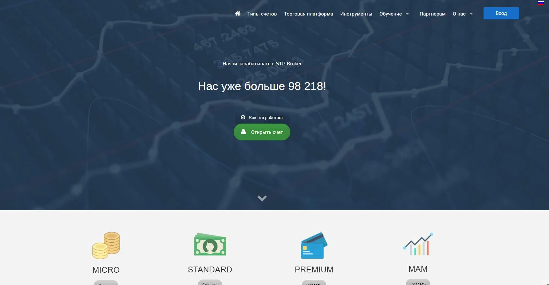Select the MICRO coins icon

pos(106,246)
